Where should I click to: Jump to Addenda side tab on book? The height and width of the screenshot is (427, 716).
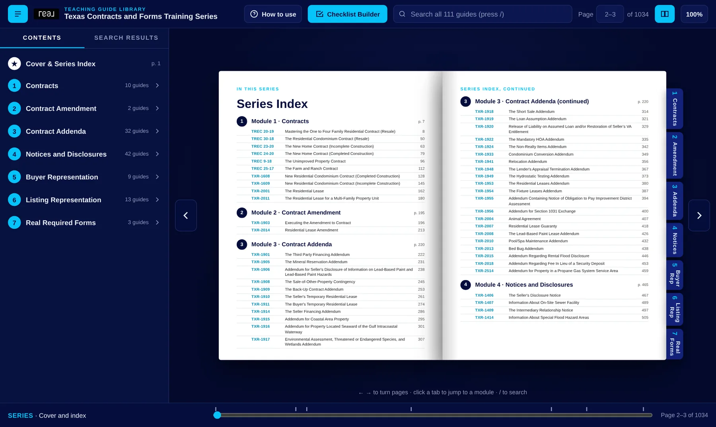(675, 201)
